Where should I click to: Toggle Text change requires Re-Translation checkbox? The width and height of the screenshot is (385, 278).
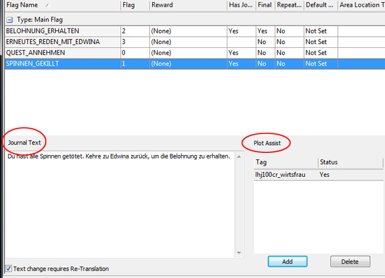8,269
